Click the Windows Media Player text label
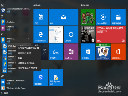The width and height of the screenshot is (128, 96). pos(16,88)
